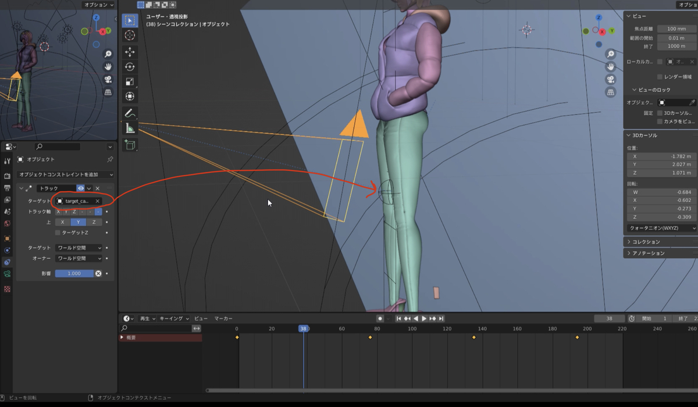
Task: Toggle camera view icon in main viewport
Action: click(x=611, y=80)
